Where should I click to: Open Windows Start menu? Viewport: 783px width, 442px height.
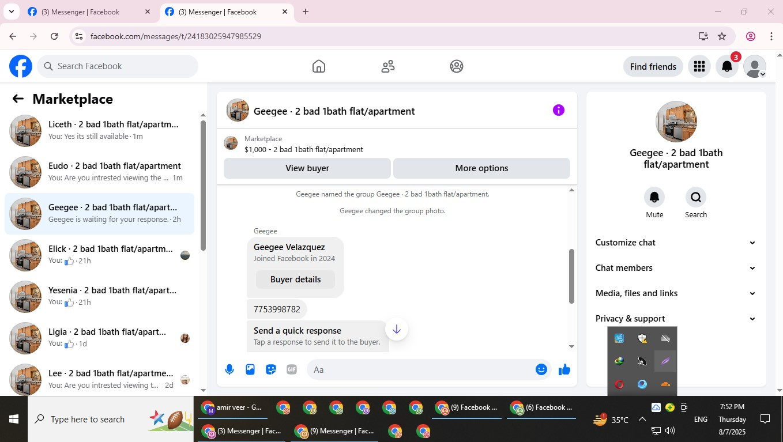pyautogui.click(x=14, y=419)
